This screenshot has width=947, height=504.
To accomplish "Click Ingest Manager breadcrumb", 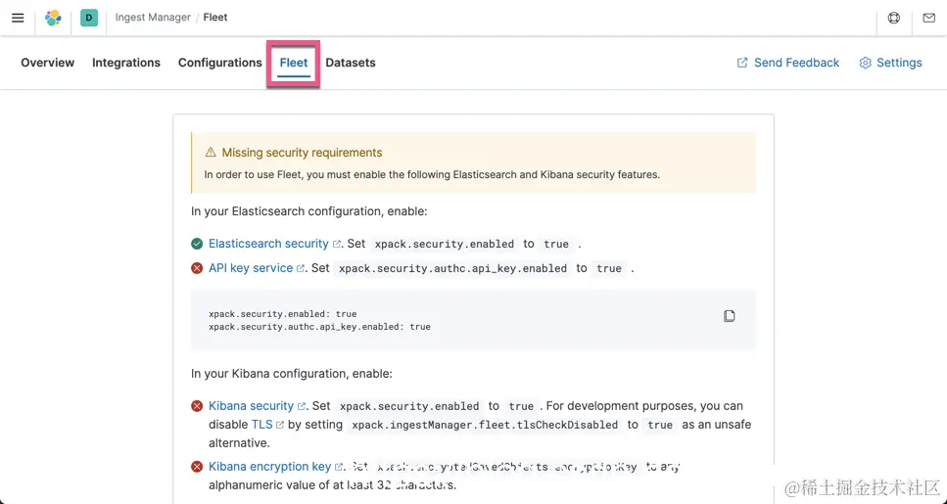I will pos(153,18).
